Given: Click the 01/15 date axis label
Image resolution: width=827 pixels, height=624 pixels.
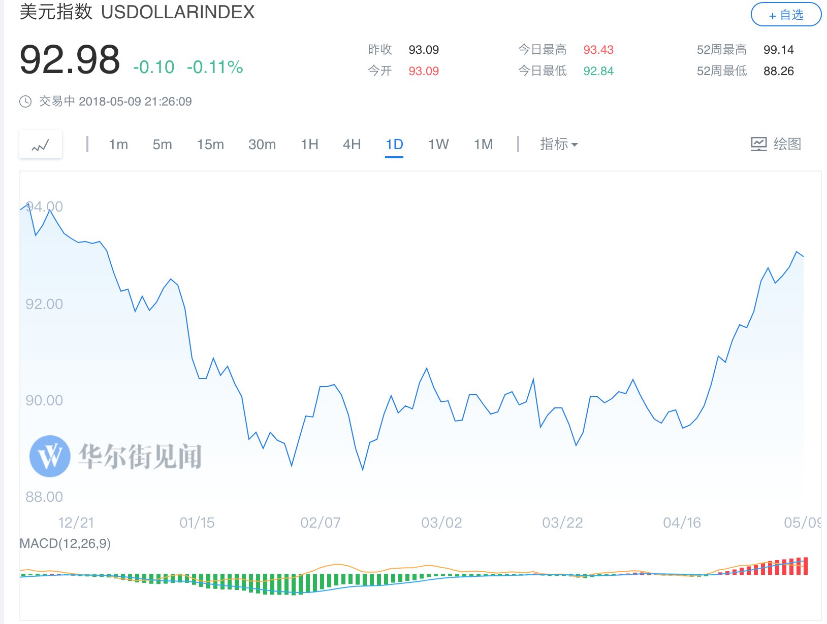Looking at the screenshot, I should [x=197, y=523].
